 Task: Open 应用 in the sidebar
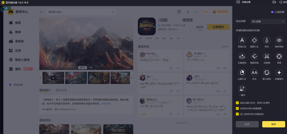tap(15, 50)
